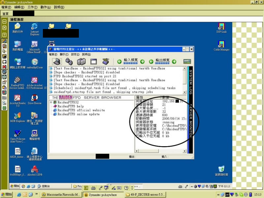This screenshot has width=264, height=198.
Task: Select the Drive Rescue desktop icon
Action: [35, 100]
